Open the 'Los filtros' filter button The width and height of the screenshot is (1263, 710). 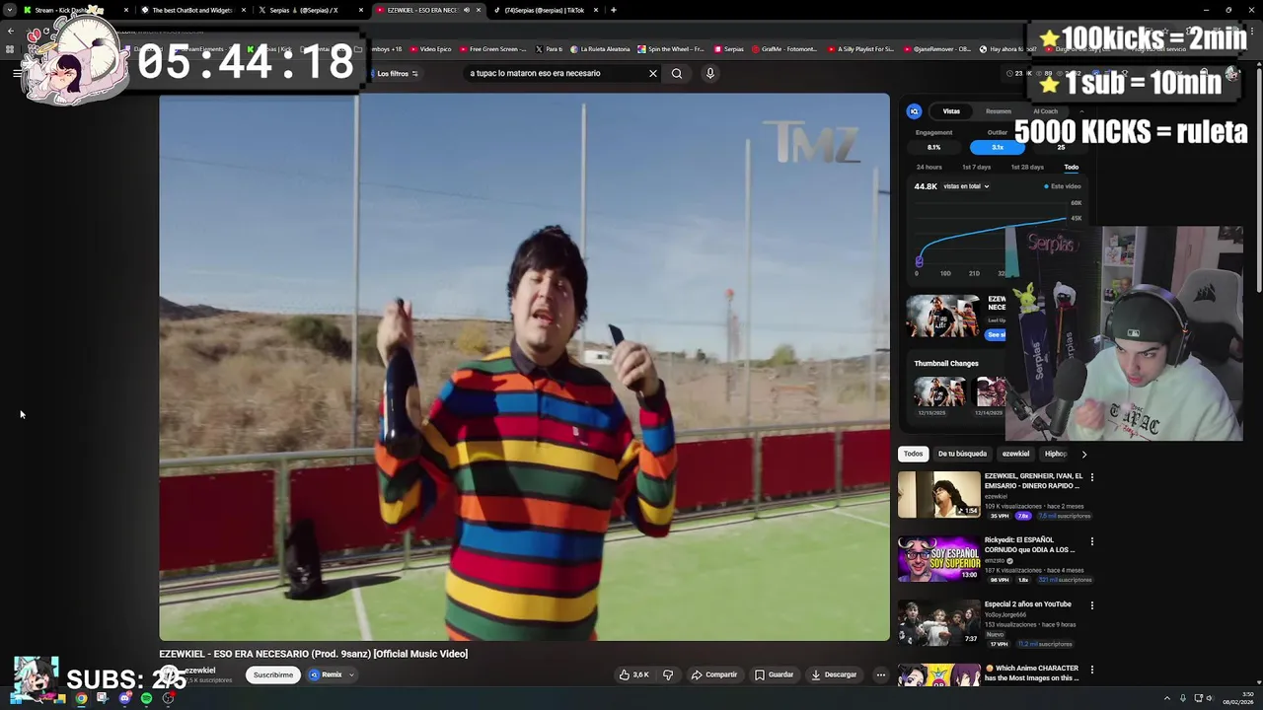click(398, 73)
